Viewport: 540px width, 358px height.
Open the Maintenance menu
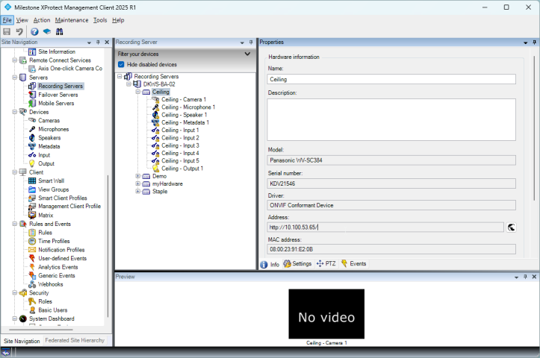[x=72, y=20]
